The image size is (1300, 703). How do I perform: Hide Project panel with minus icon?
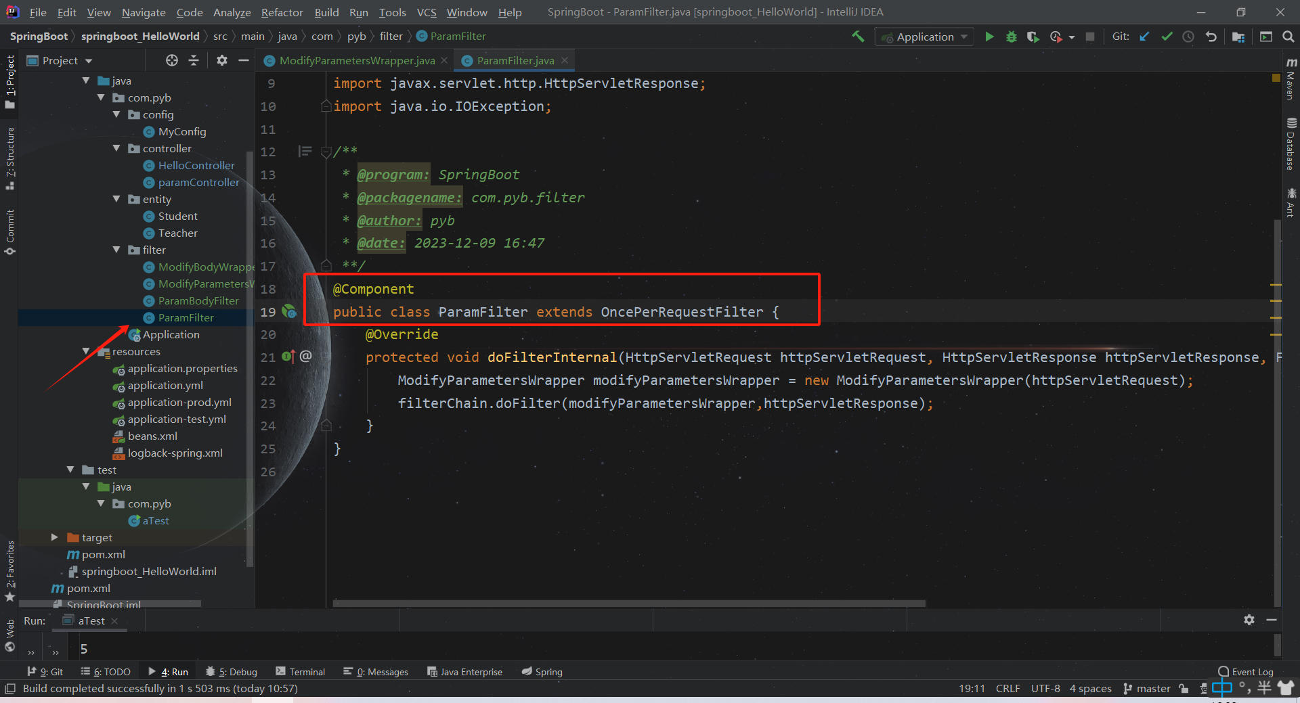pos(244,60)
